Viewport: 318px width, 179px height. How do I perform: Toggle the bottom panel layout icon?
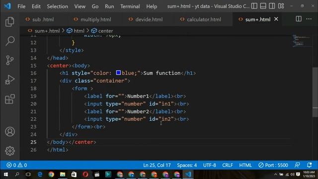click(x=263, y=6)
